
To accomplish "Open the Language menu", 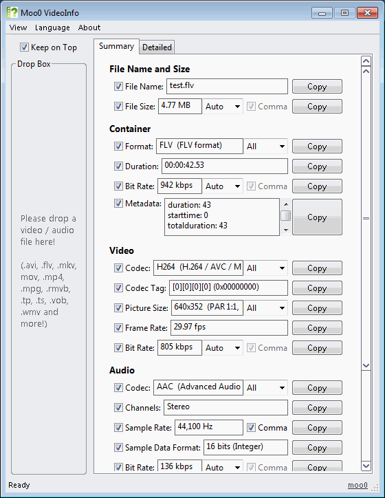I will pyautogui.click(x=52, y=28).
